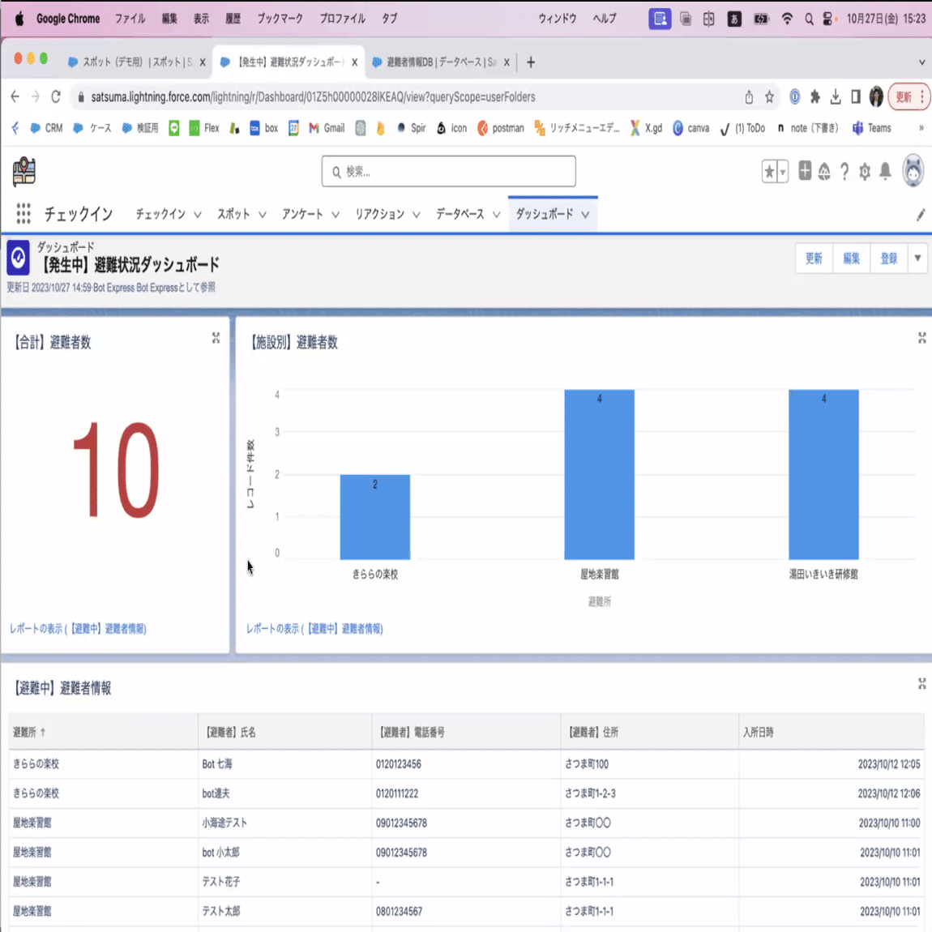Open report link under 合計 widget

(x=78, y=628)
